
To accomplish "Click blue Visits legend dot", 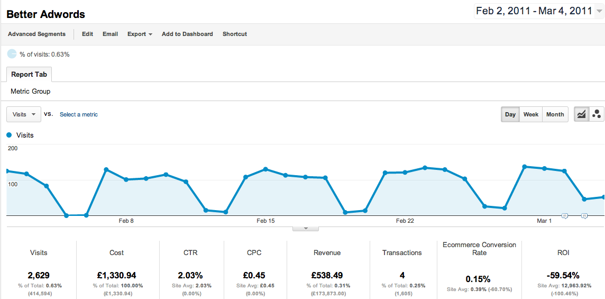I will coord(10,135).
